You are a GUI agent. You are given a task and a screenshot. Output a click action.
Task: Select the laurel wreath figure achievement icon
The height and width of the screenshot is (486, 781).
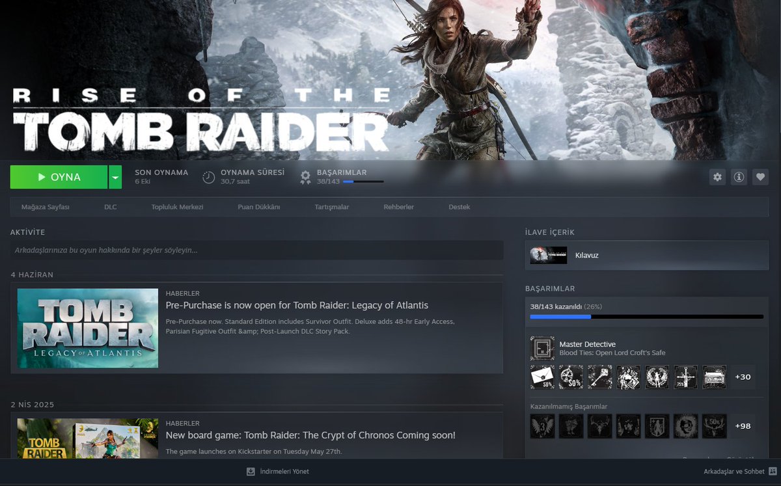point(657,377)
